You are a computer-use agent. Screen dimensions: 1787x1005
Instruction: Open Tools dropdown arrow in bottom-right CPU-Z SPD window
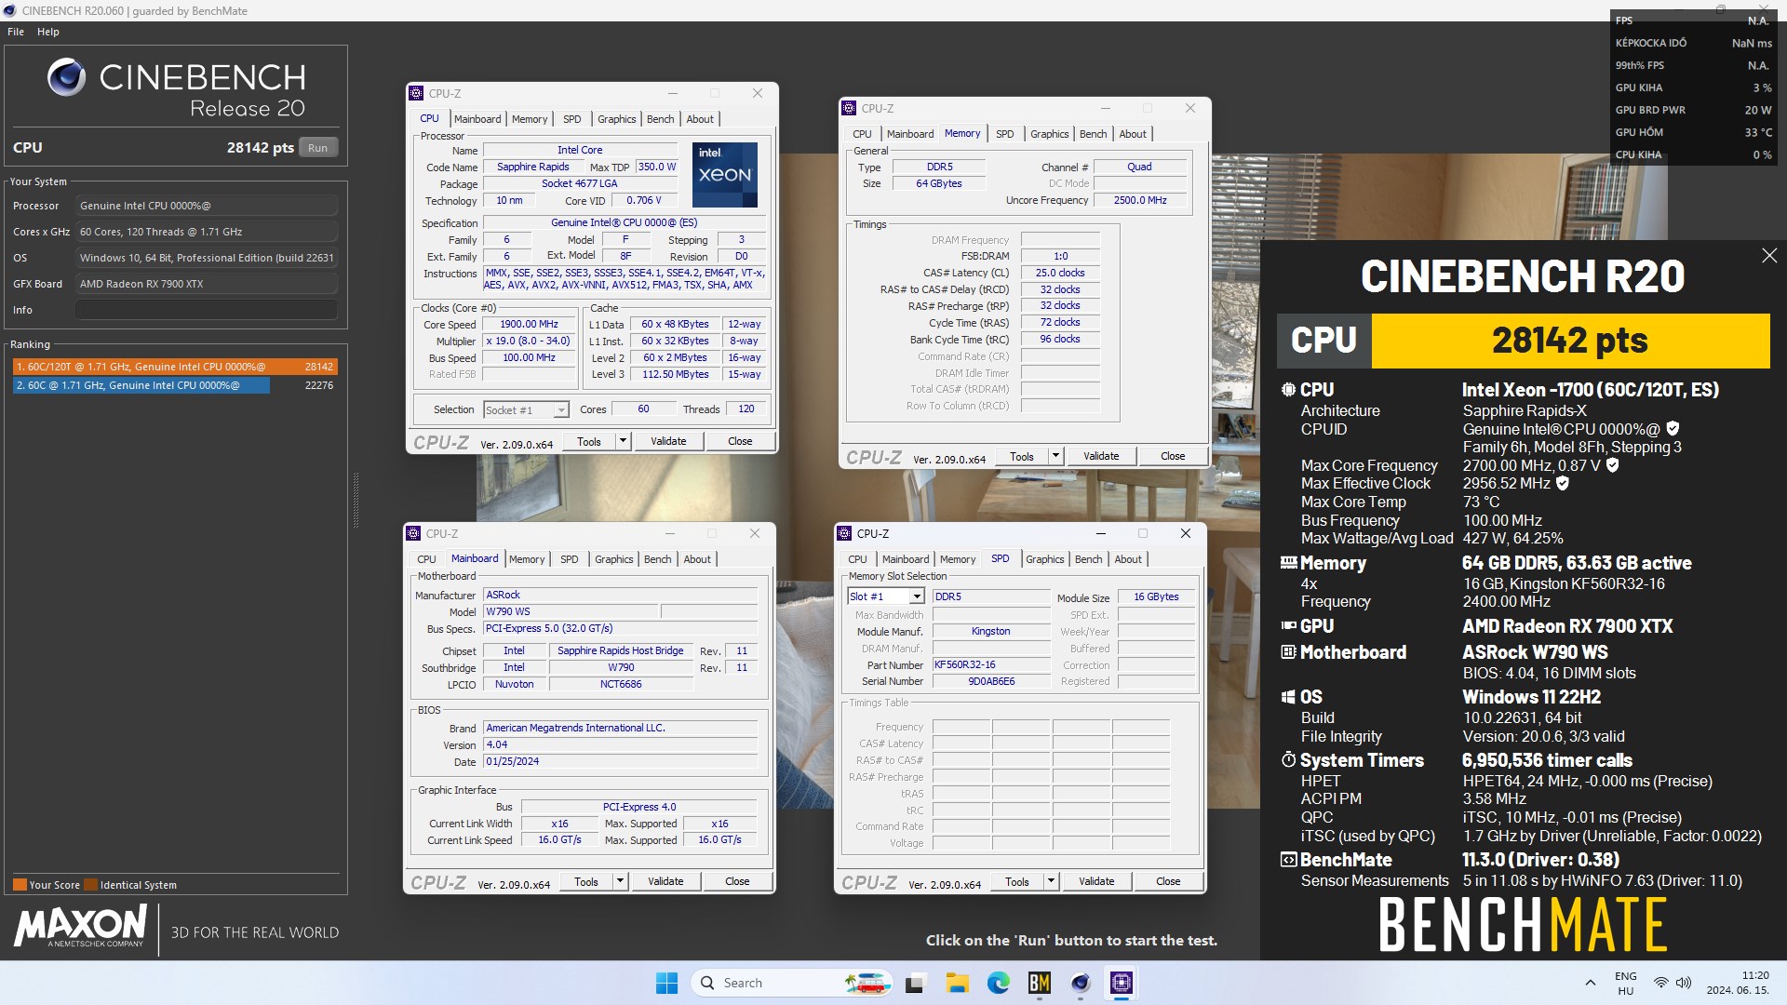click(1051, 881)
